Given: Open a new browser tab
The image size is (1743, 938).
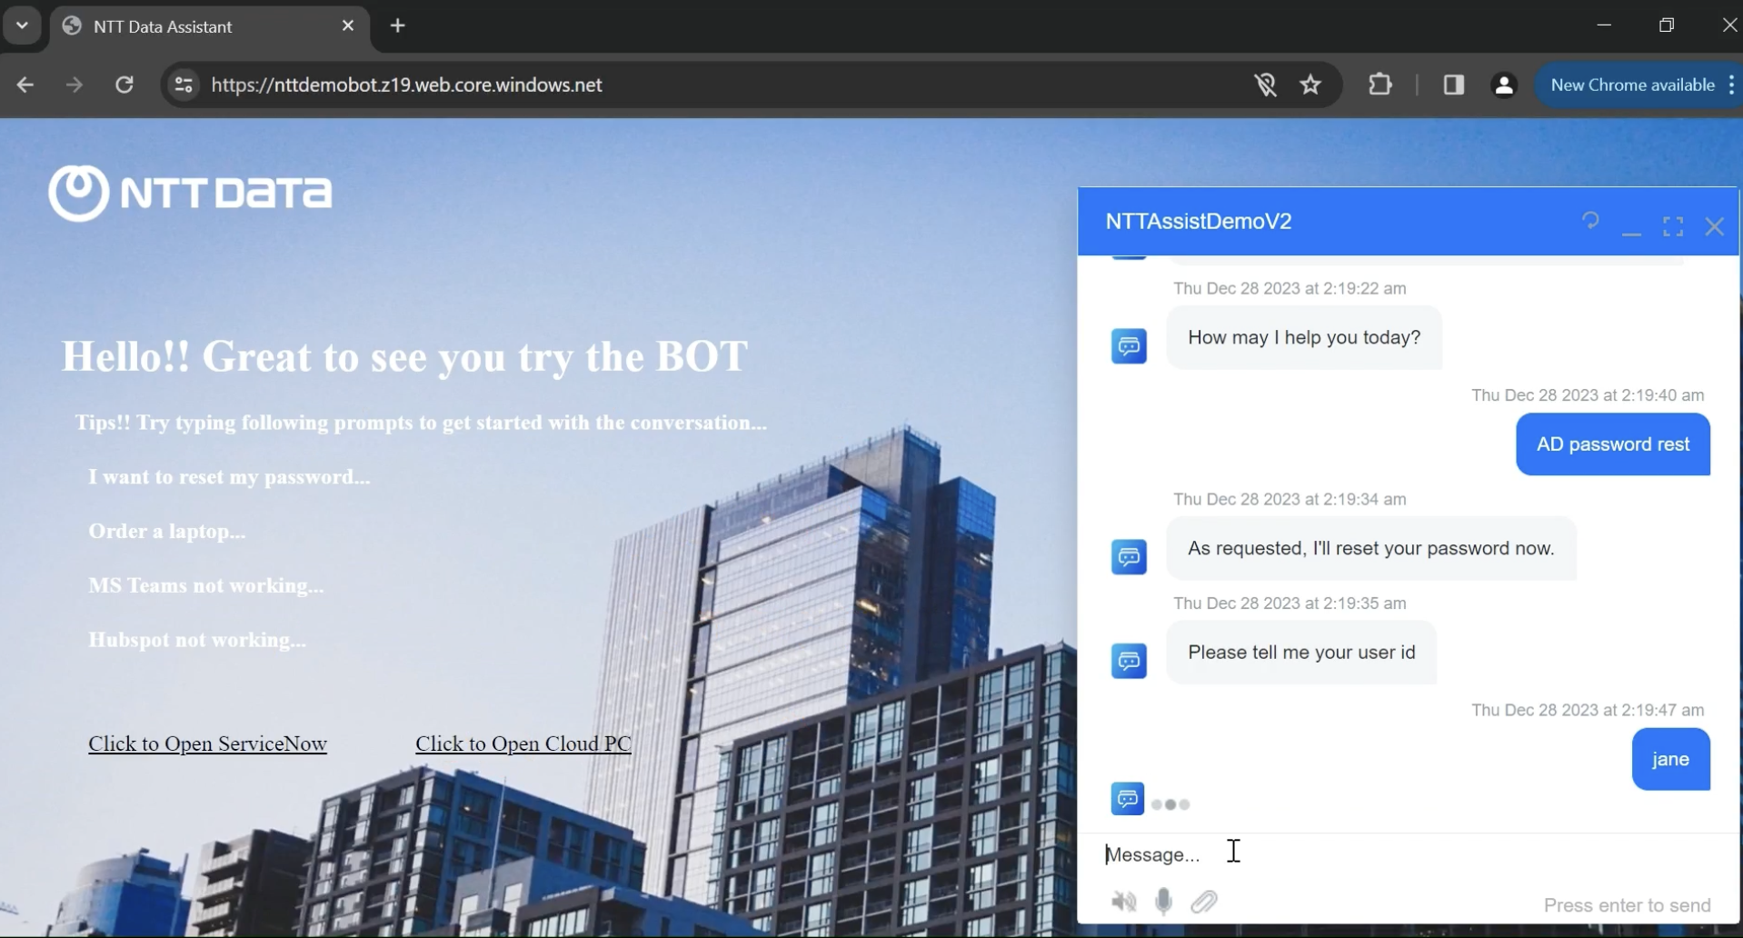Looking at the screenshot, I should [x=398, y=25].
